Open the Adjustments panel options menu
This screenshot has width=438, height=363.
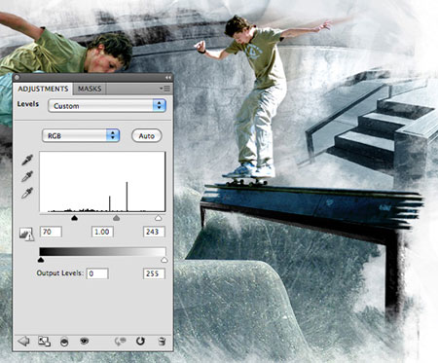(164, 89)
